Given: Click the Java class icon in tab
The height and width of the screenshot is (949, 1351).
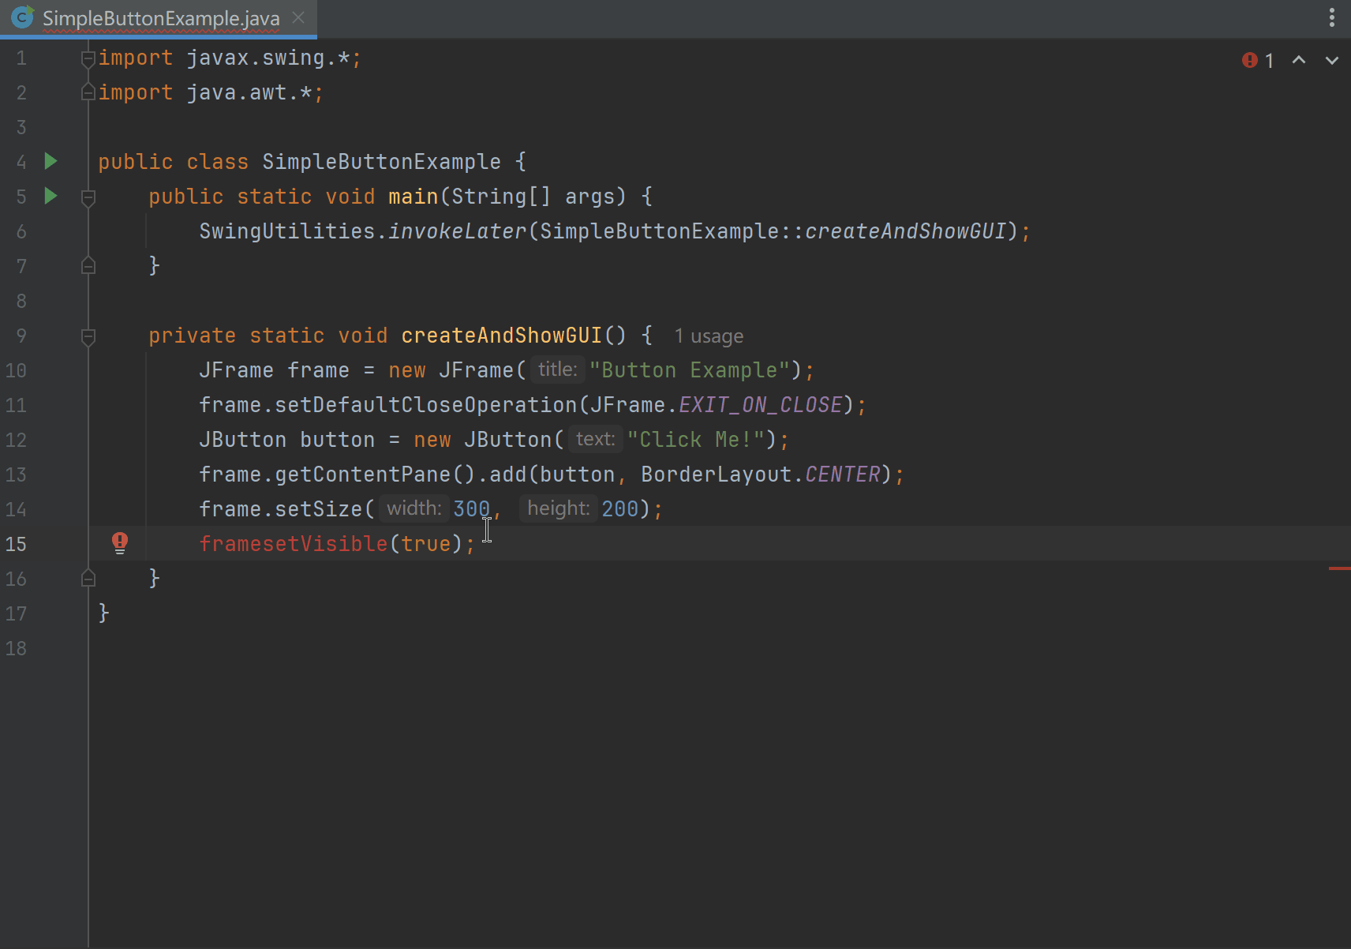Looking at the screenshot, I should click(x=22, y=17).
